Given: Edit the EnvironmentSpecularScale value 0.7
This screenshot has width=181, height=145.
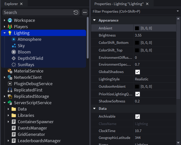Looking at the screenshot, I should (x=155, y=64).
